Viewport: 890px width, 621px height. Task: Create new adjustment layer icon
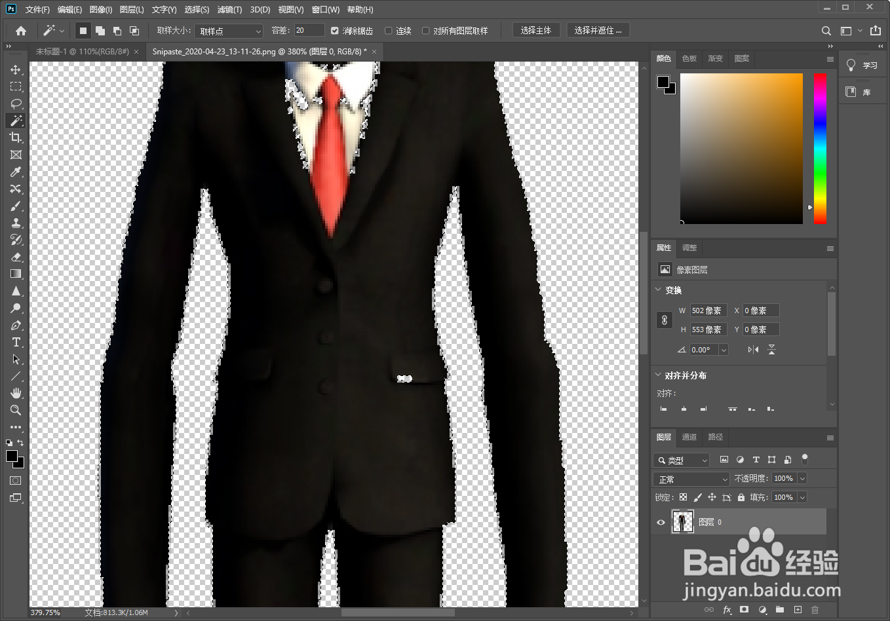click(x=762, y=609)
